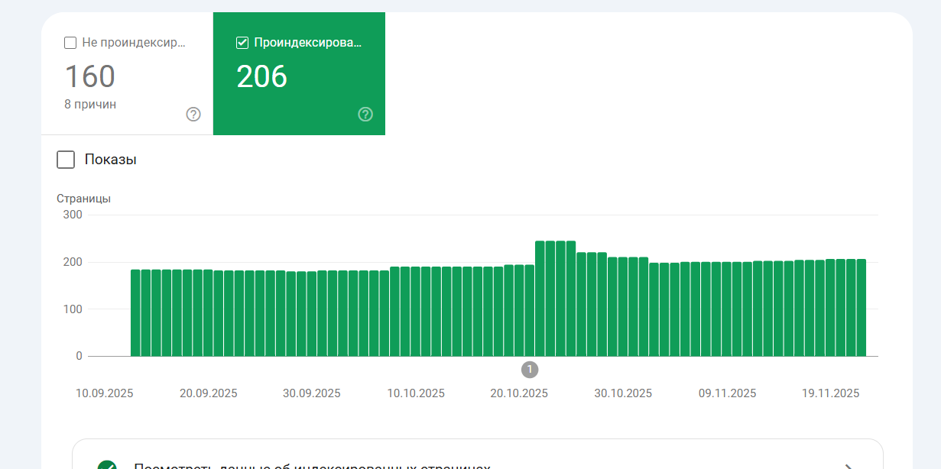Screen dimensions: 941x469
Task: Click the 30.09.2025 date label
Action: tap(312, 393)
